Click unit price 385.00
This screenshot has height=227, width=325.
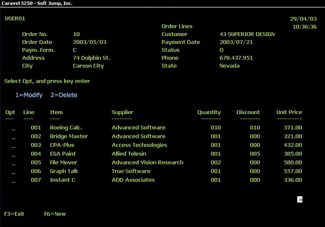pyautogui.click(x=293, y=154)
